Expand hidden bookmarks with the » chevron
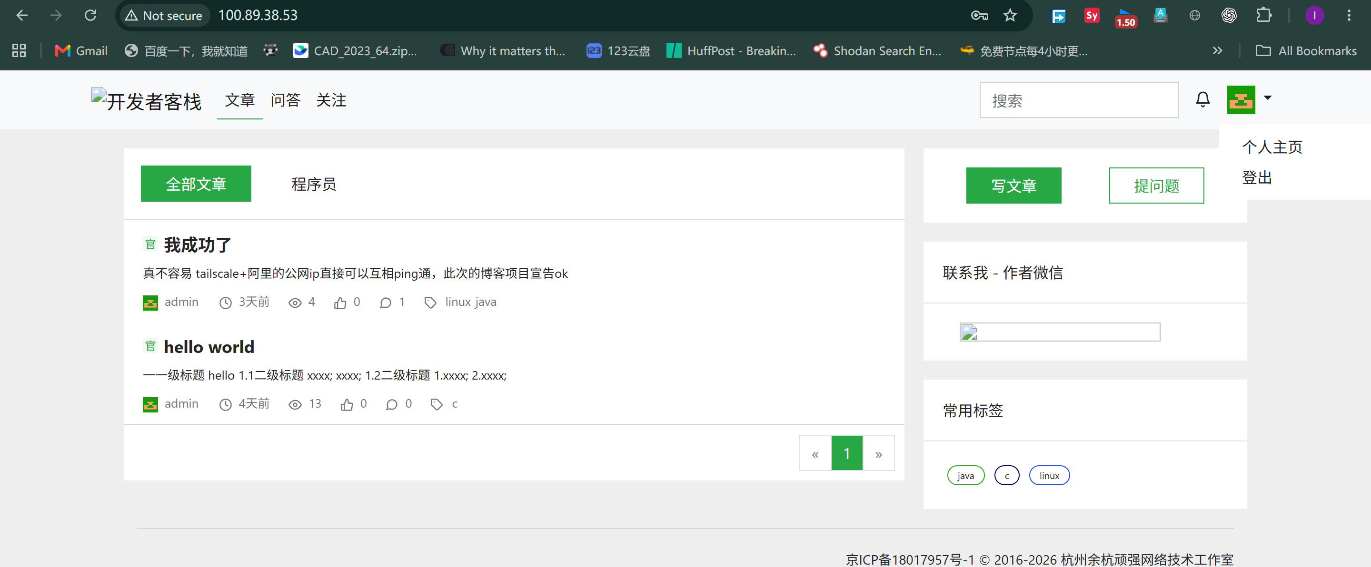The height and width of the screenshot is (567, 1371). click(x=1217, y=50)
